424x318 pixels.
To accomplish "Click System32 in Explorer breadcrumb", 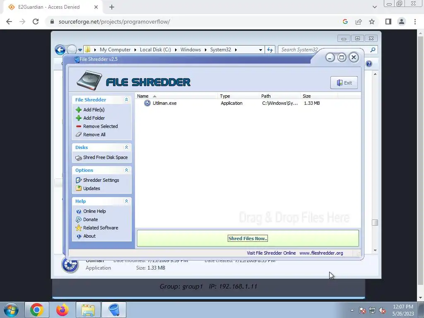I will point(221,50).
